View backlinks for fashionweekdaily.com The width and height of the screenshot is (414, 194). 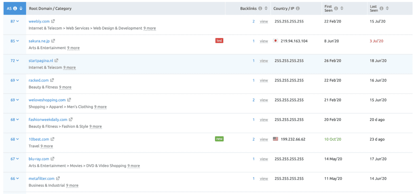(x=264, y=119)
